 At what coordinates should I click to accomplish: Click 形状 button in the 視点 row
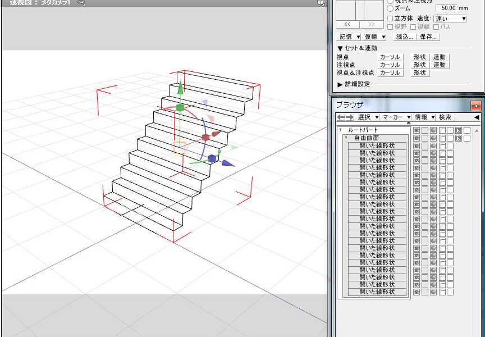tap(420, 57)
